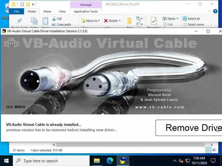Viewport: 222px width, 166px height.
Task: Select the Manage contextual tab
Action: pos(86,5)
